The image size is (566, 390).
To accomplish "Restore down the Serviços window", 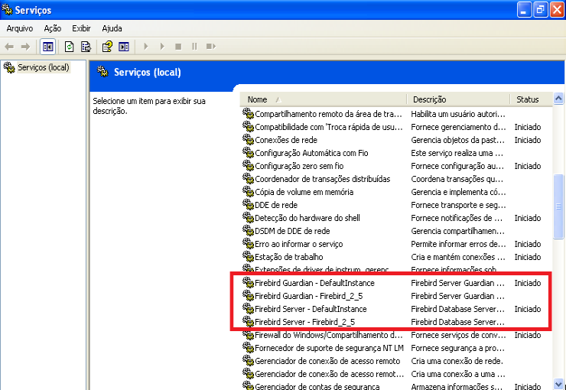I will (x=541, y=9).
